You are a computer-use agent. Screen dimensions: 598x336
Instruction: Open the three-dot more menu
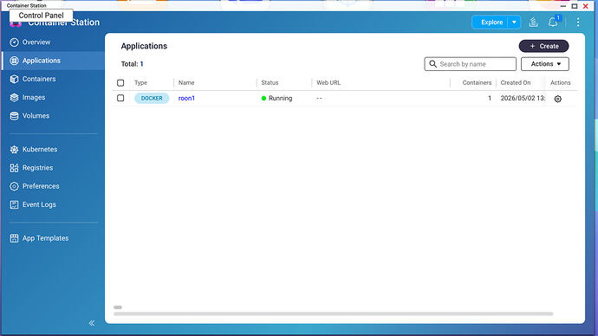[578, 23]
